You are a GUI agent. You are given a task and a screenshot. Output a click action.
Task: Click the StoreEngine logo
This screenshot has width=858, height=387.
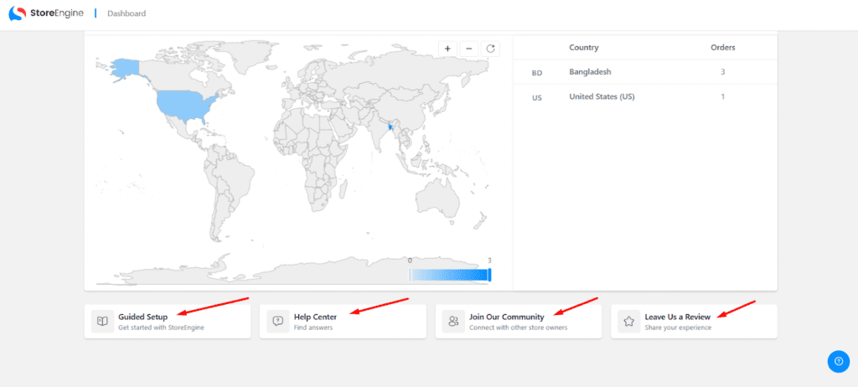pyautogui.click(x=46, y=13)
